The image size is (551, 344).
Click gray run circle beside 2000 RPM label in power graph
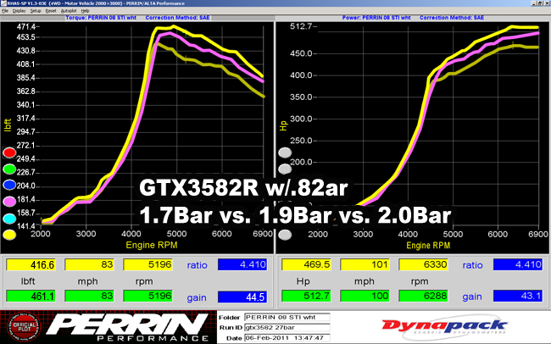point(285,235)
